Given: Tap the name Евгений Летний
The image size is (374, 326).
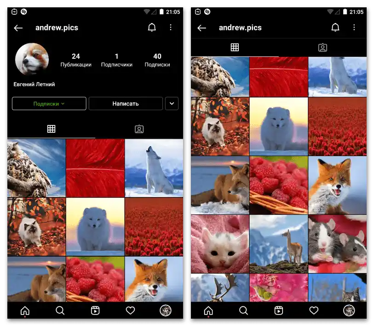Looking at the screenshot, I should click(34, 84).
